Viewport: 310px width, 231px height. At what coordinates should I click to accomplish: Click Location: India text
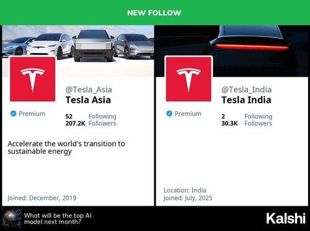185,190
